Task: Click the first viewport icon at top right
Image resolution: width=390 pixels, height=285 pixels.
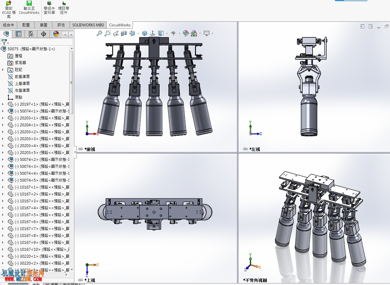Action: 362,26
